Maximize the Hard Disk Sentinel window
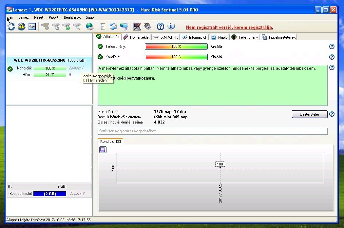 point(326,9)
